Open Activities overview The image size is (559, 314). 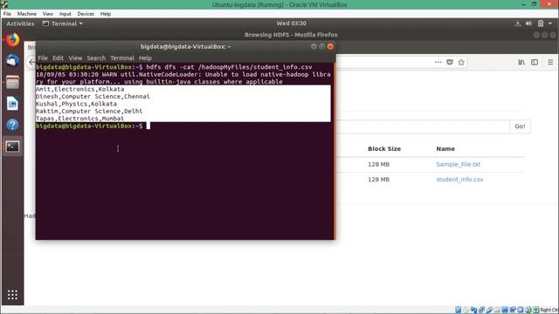(20, 24)
